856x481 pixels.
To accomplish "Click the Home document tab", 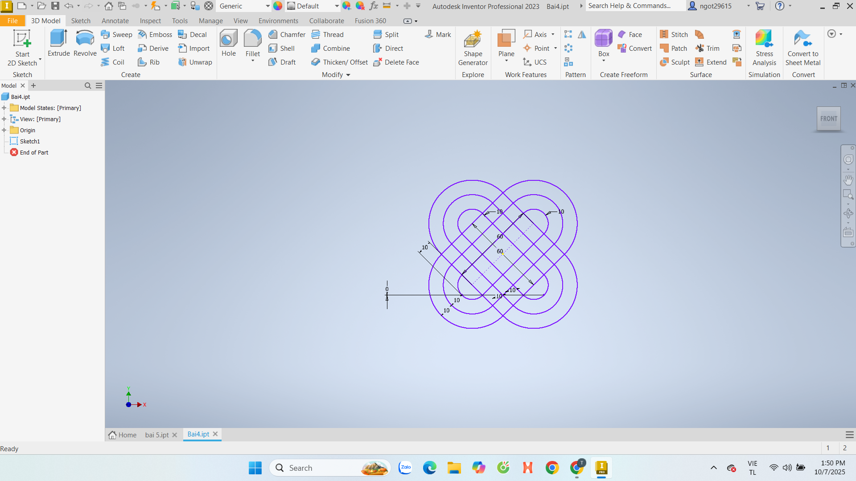I will click(x=123, y=435).
